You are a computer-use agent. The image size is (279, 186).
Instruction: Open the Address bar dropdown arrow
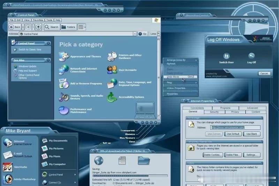[x=135, y=34]
